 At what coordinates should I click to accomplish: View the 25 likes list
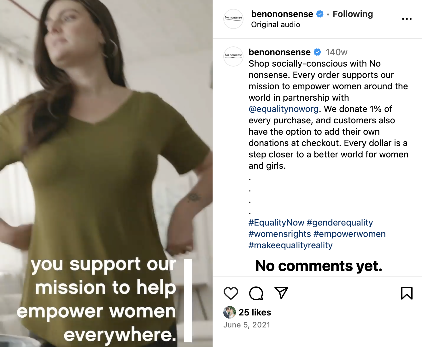[255, 312]
